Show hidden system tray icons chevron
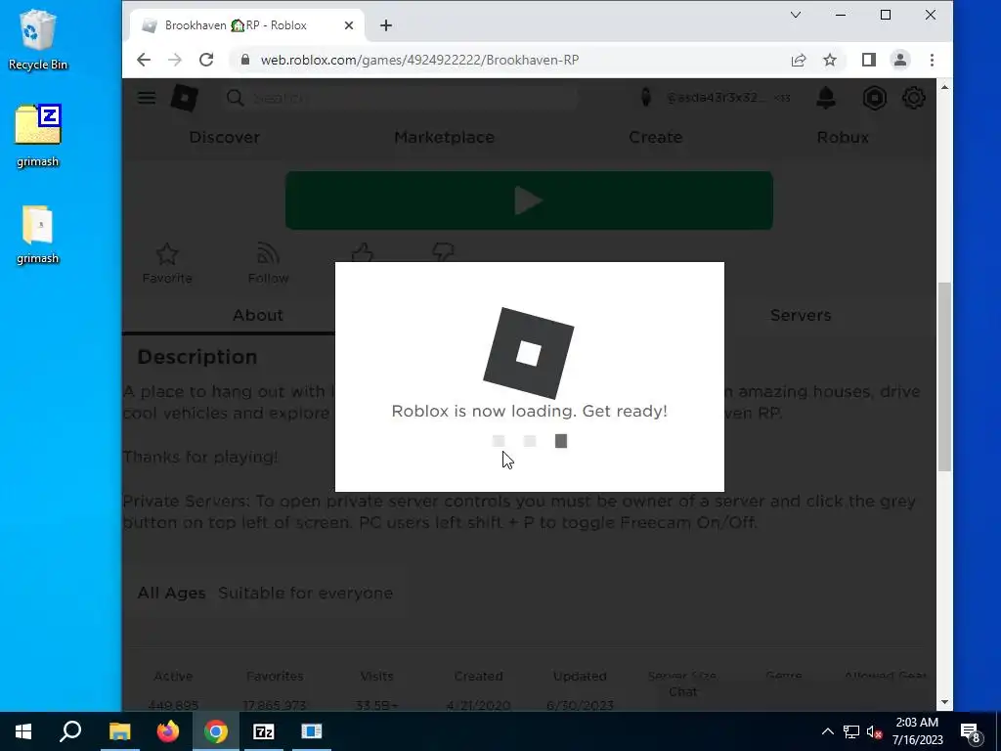The height and width of the screenshot is (751, 1001). (x=827, y=731)
